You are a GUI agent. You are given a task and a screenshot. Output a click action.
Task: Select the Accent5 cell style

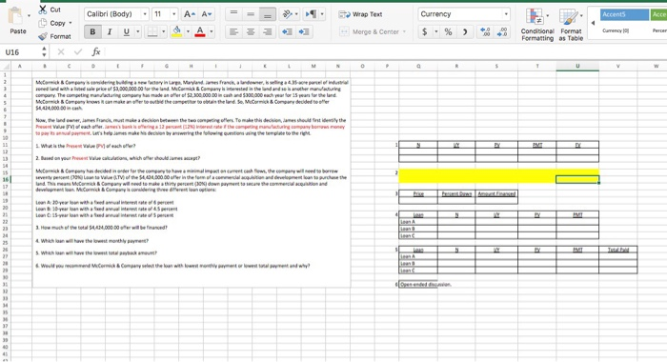click(x=624, y=14)
